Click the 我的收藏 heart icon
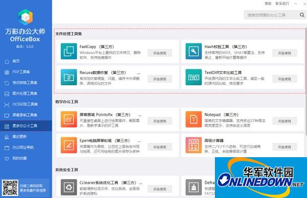The width and height of the screenshot is (307, 198). 7,159
